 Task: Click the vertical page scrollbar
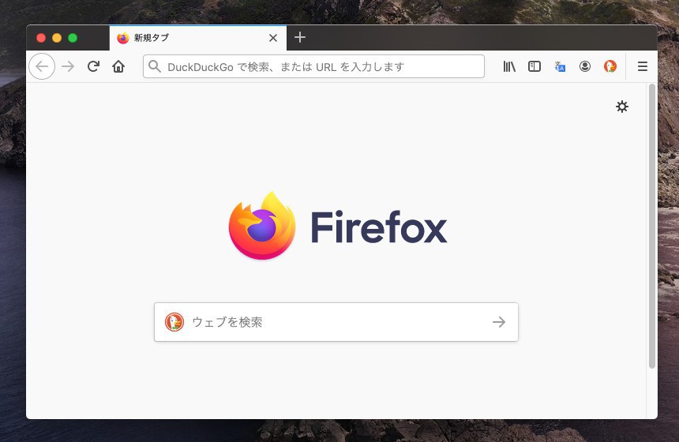click(651, 226)
